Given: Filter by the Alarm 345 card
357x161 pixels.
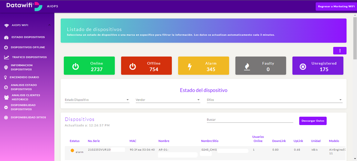Looking at the screenshot, I should click(204, 66).
